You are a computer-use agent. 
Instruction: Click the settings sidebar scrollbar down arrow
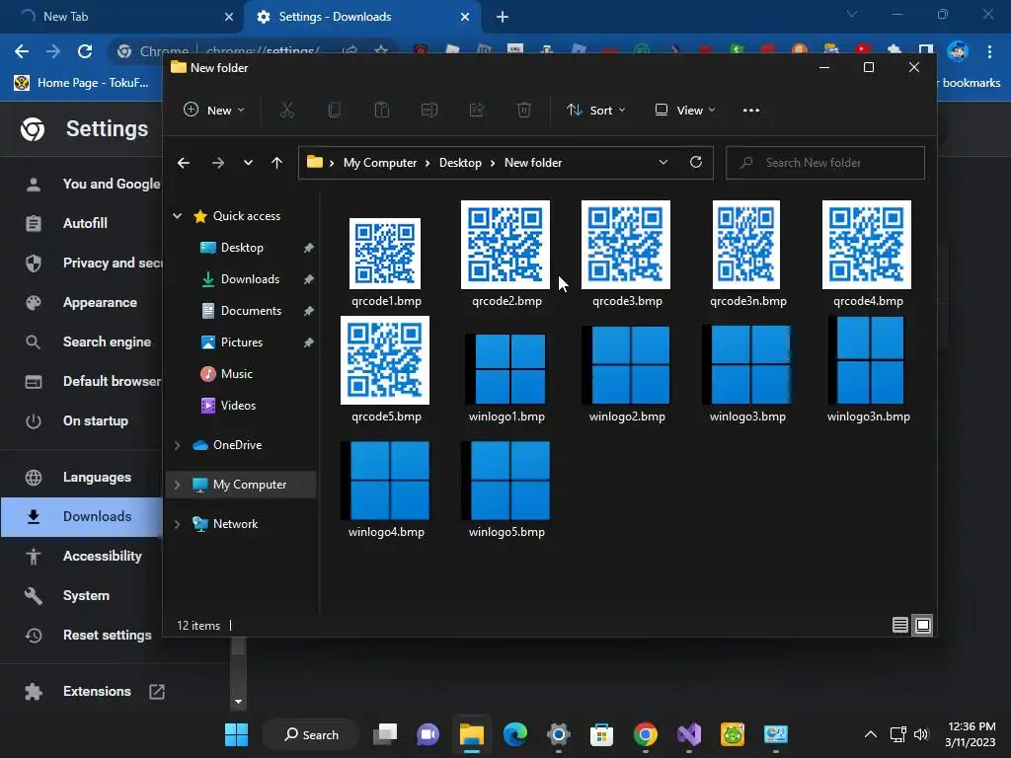point(239,702)
